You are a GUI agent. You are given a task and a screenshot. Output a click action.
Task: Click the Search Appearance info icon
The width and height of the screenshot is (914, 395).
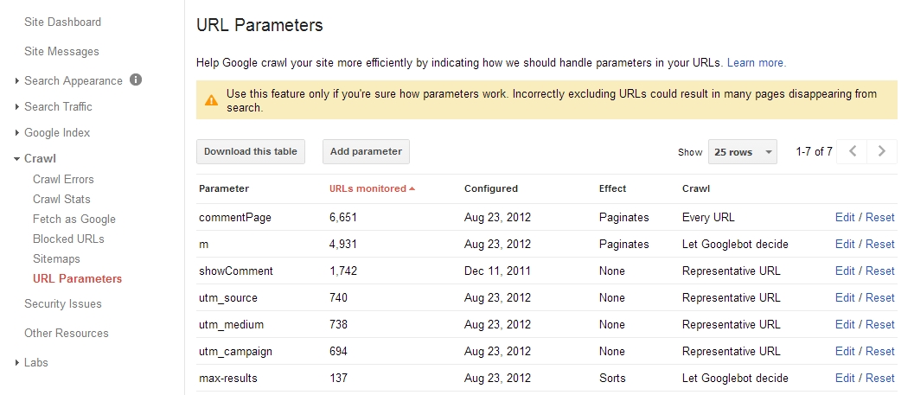click(136, 80)
